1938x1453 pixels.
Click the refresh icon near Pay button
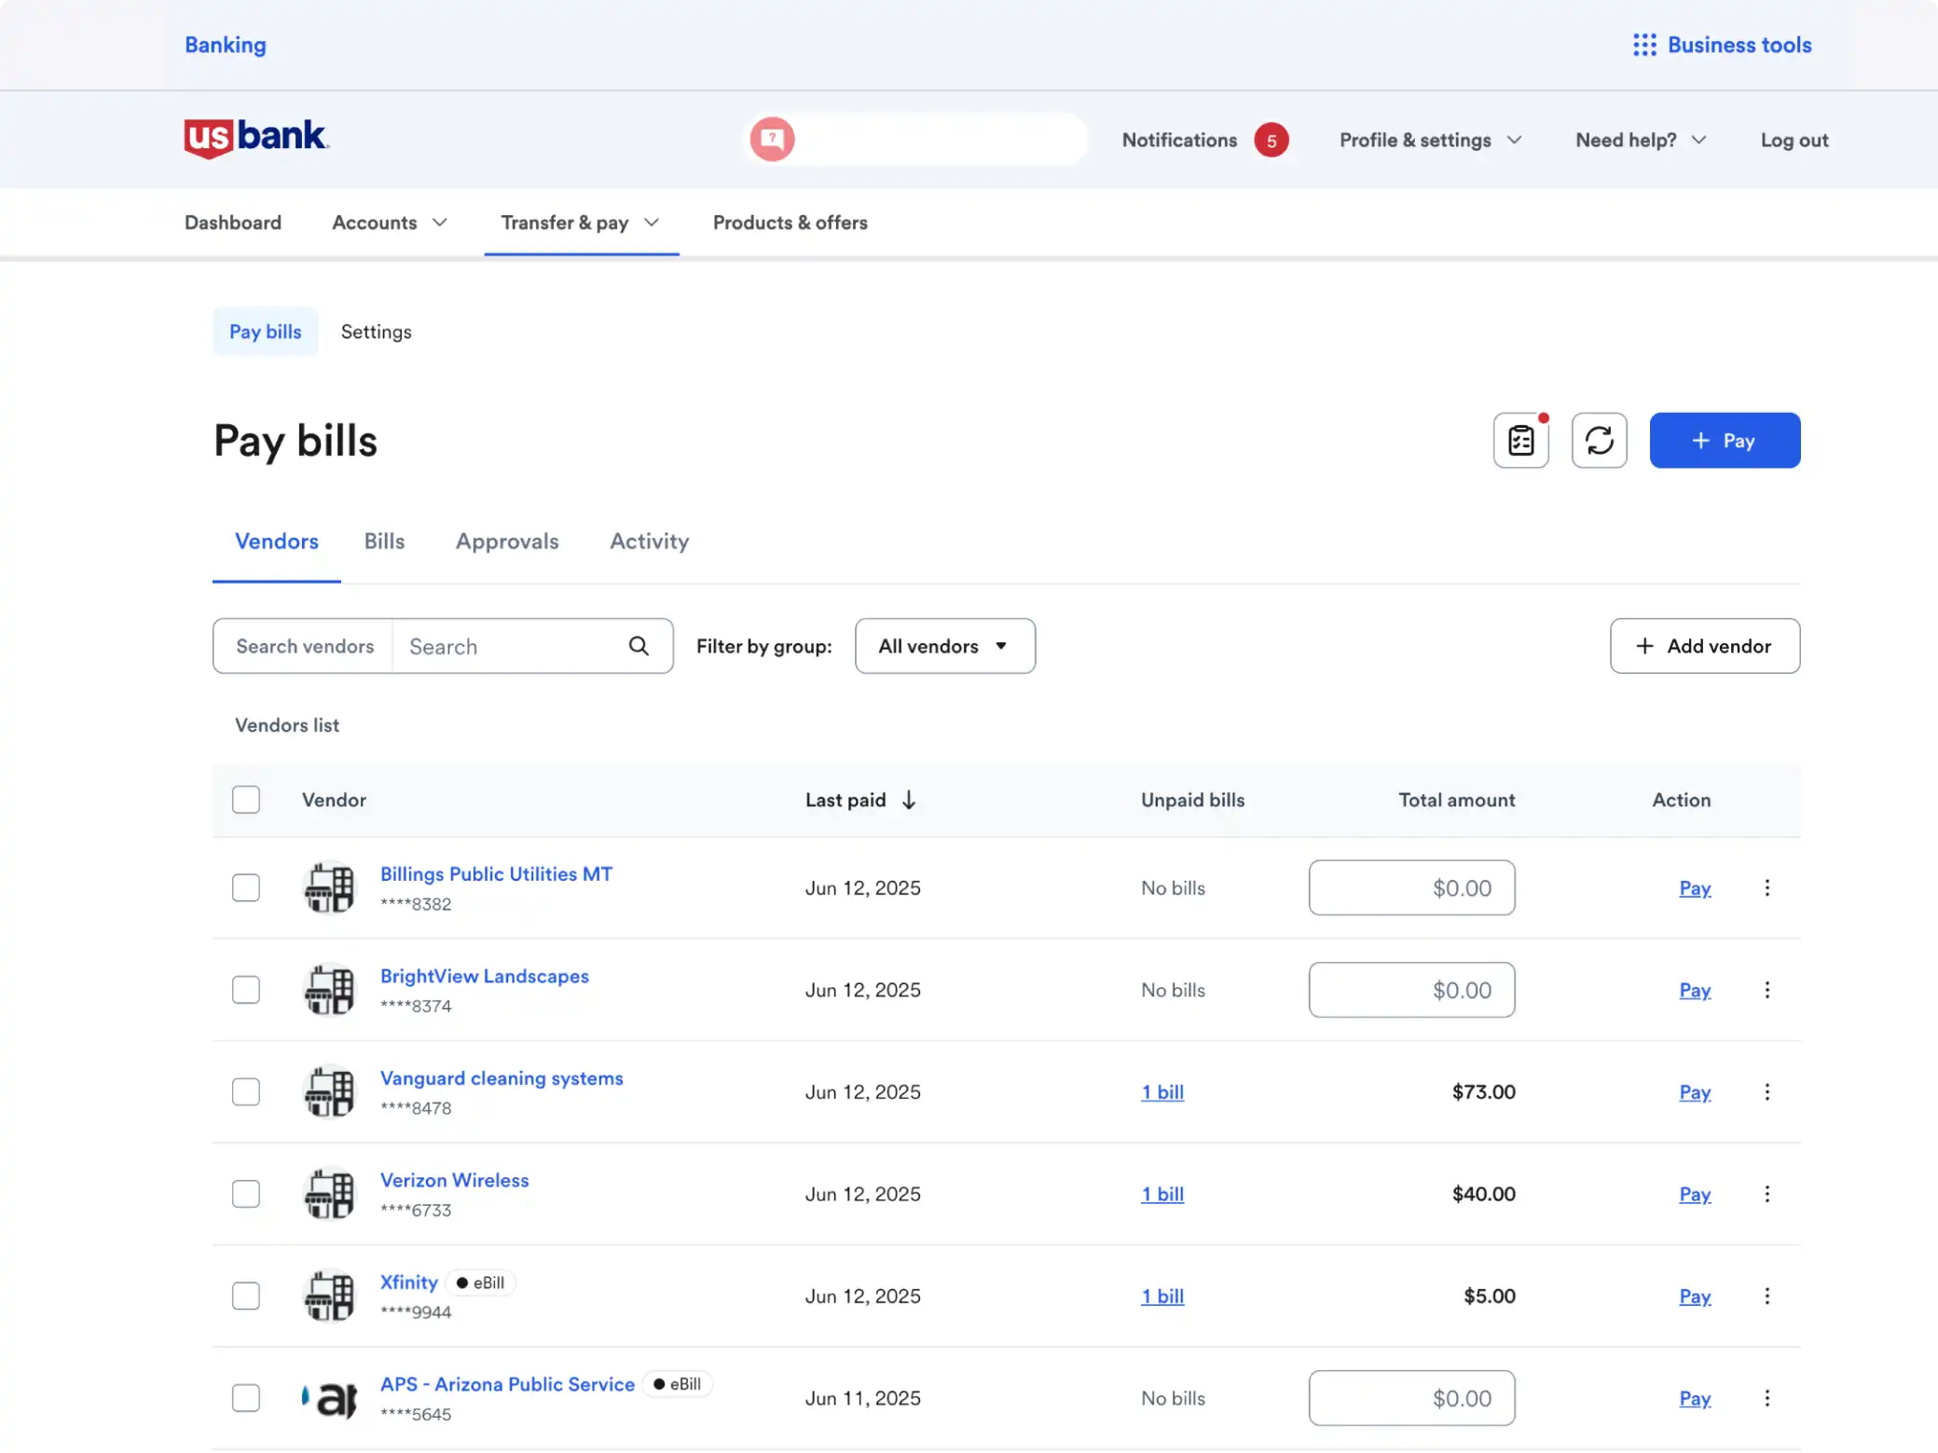(1599, 440)
